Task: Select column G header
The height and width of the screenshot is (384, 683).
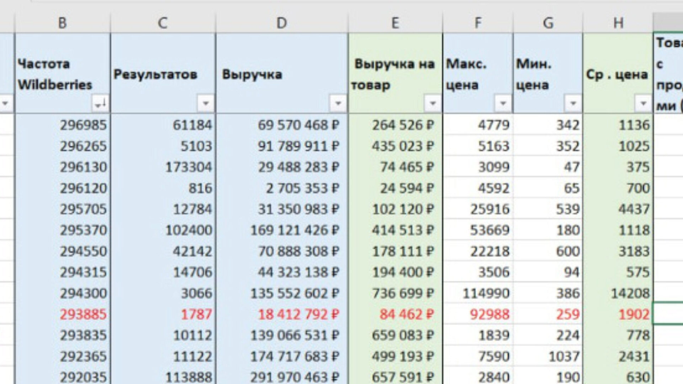Action: point(548,23)
